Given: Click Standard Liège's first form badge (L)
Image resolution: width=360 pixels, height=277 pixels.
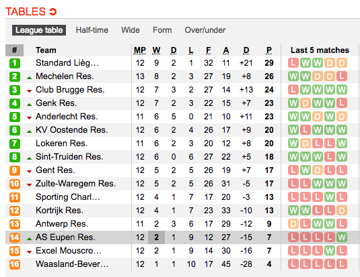Looking at the screenshot, I should click(293, 63).
